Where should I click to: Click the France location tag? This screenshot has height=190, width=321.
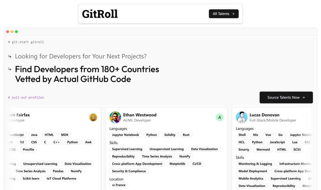tap(119, 185)
